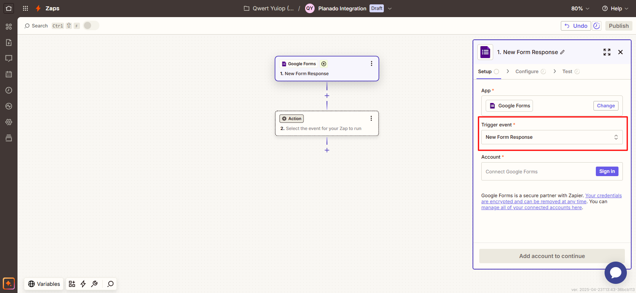
Task: Rename the step with the pencil icon
Action: 562,52
